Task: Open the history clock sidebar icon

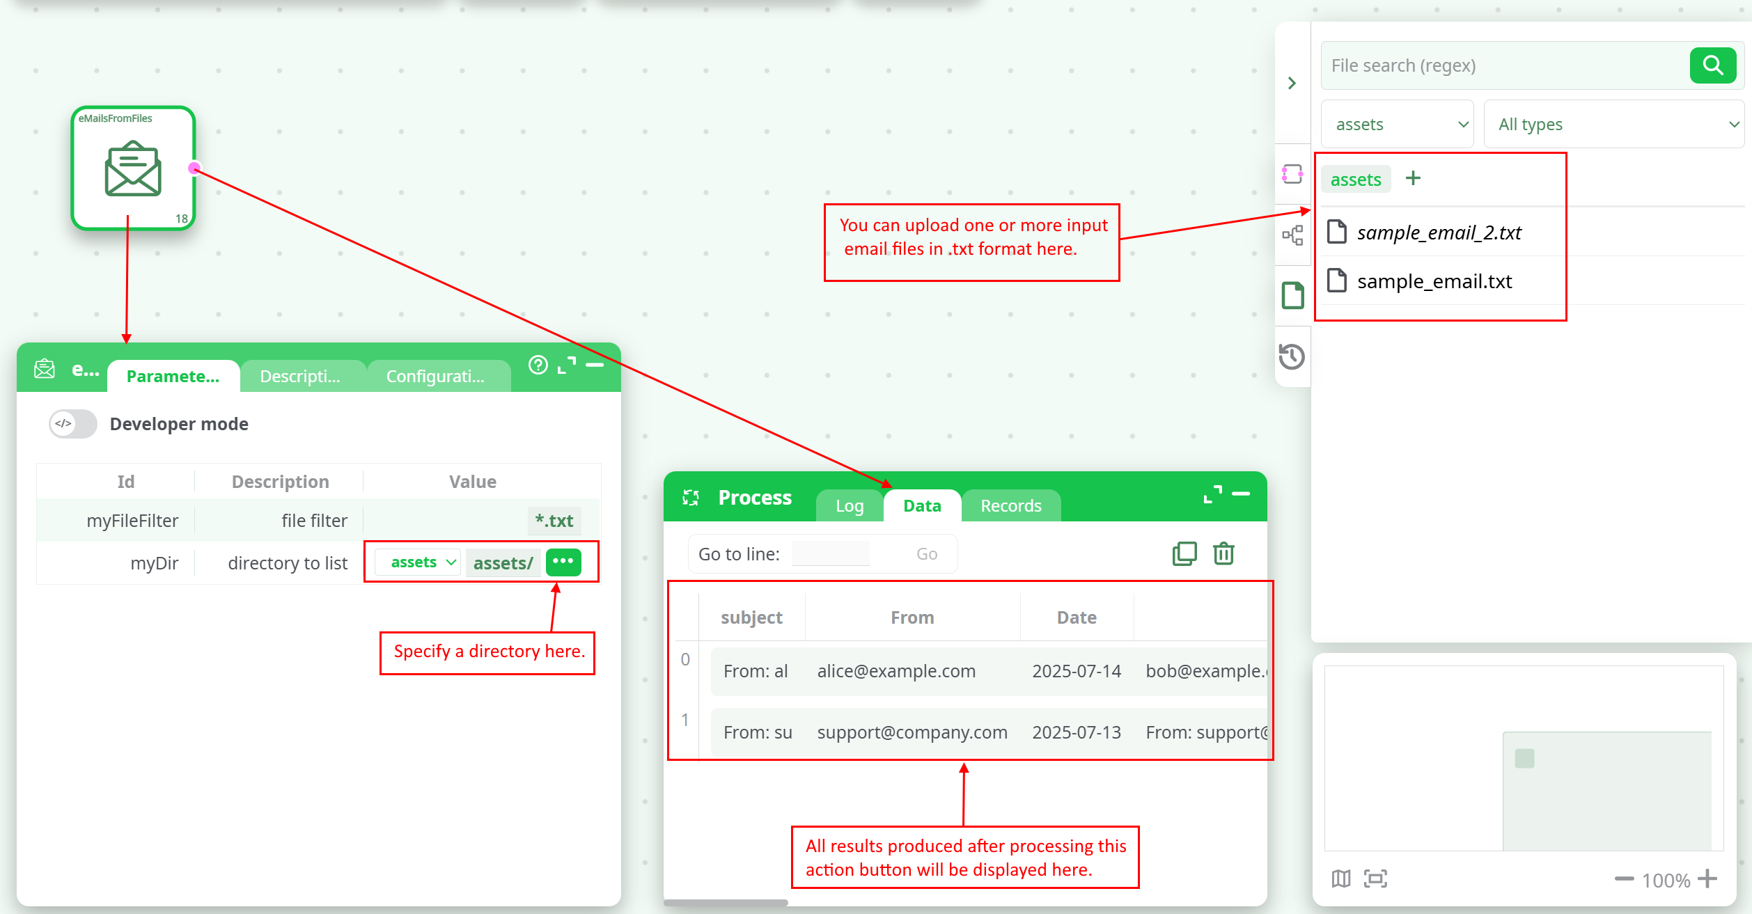Action: pyautogui.click(x=1292, y=356)
